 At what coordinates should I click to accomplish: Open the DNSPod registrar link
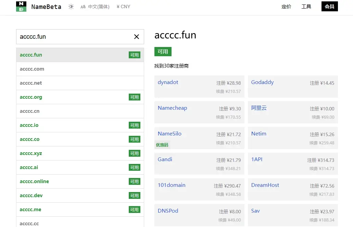click(x=168, y=211)
